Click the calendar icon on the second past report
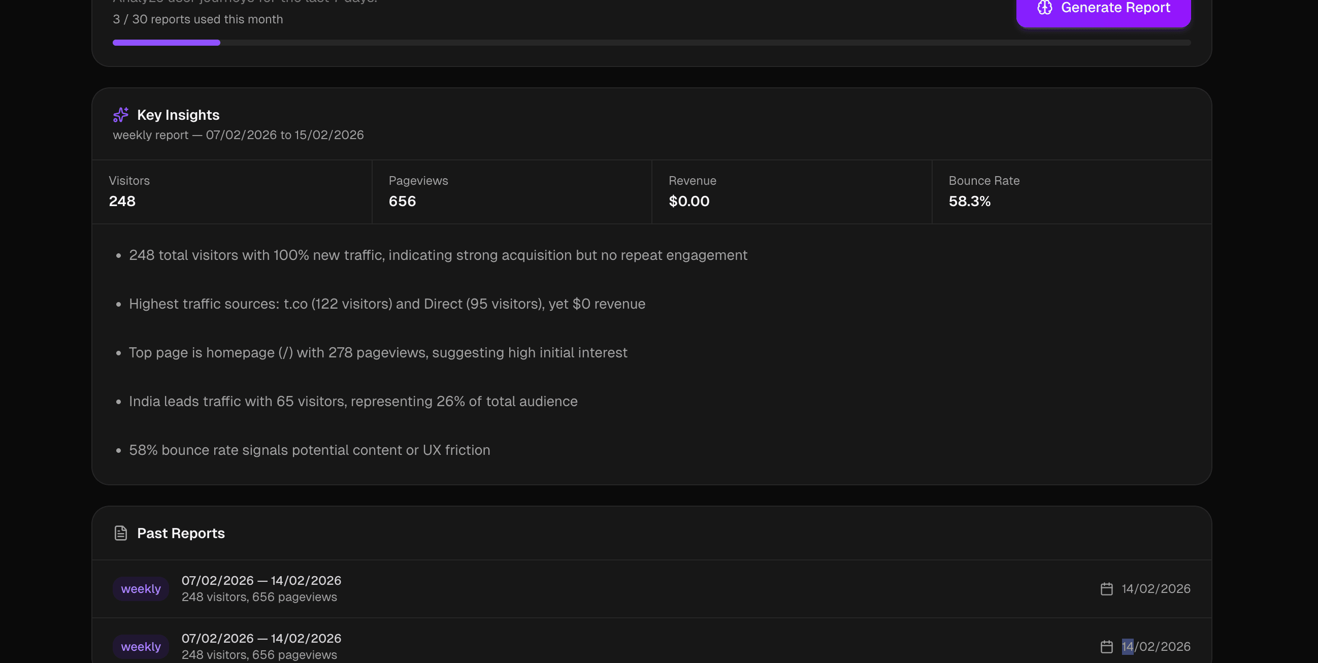Image resolution: width=1318 pixels, height=663 pixels. pyautogui.click(x=1107, y=646)
